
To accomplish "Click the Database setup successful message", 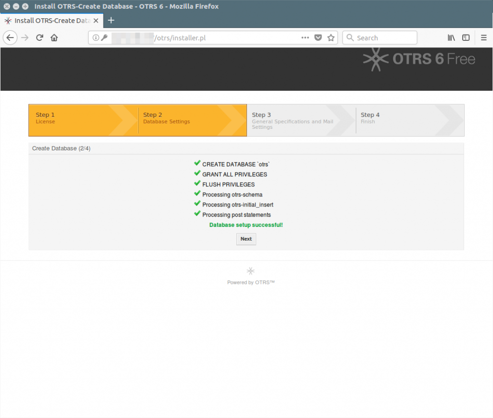I will [246, 225].
